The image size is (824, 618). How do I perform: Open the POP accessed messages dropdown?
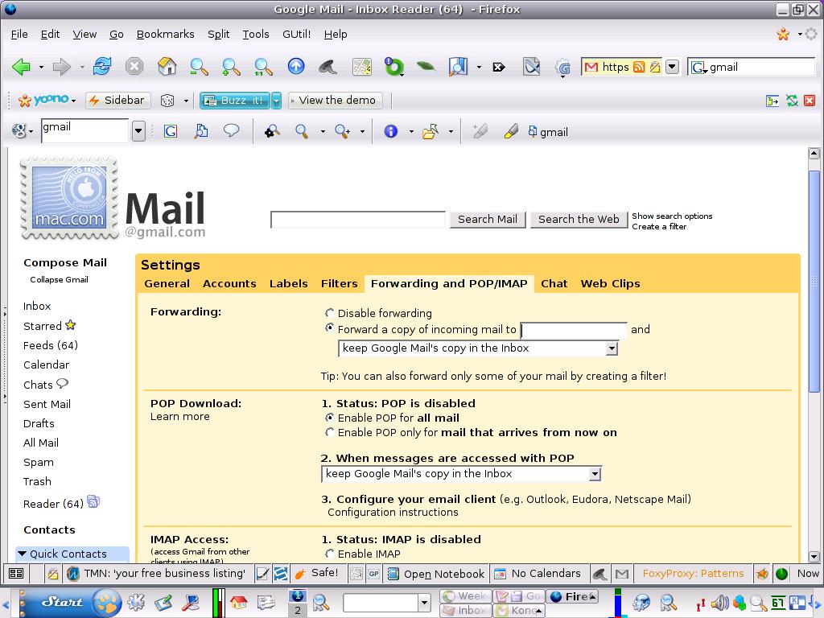tap(461, 473)
